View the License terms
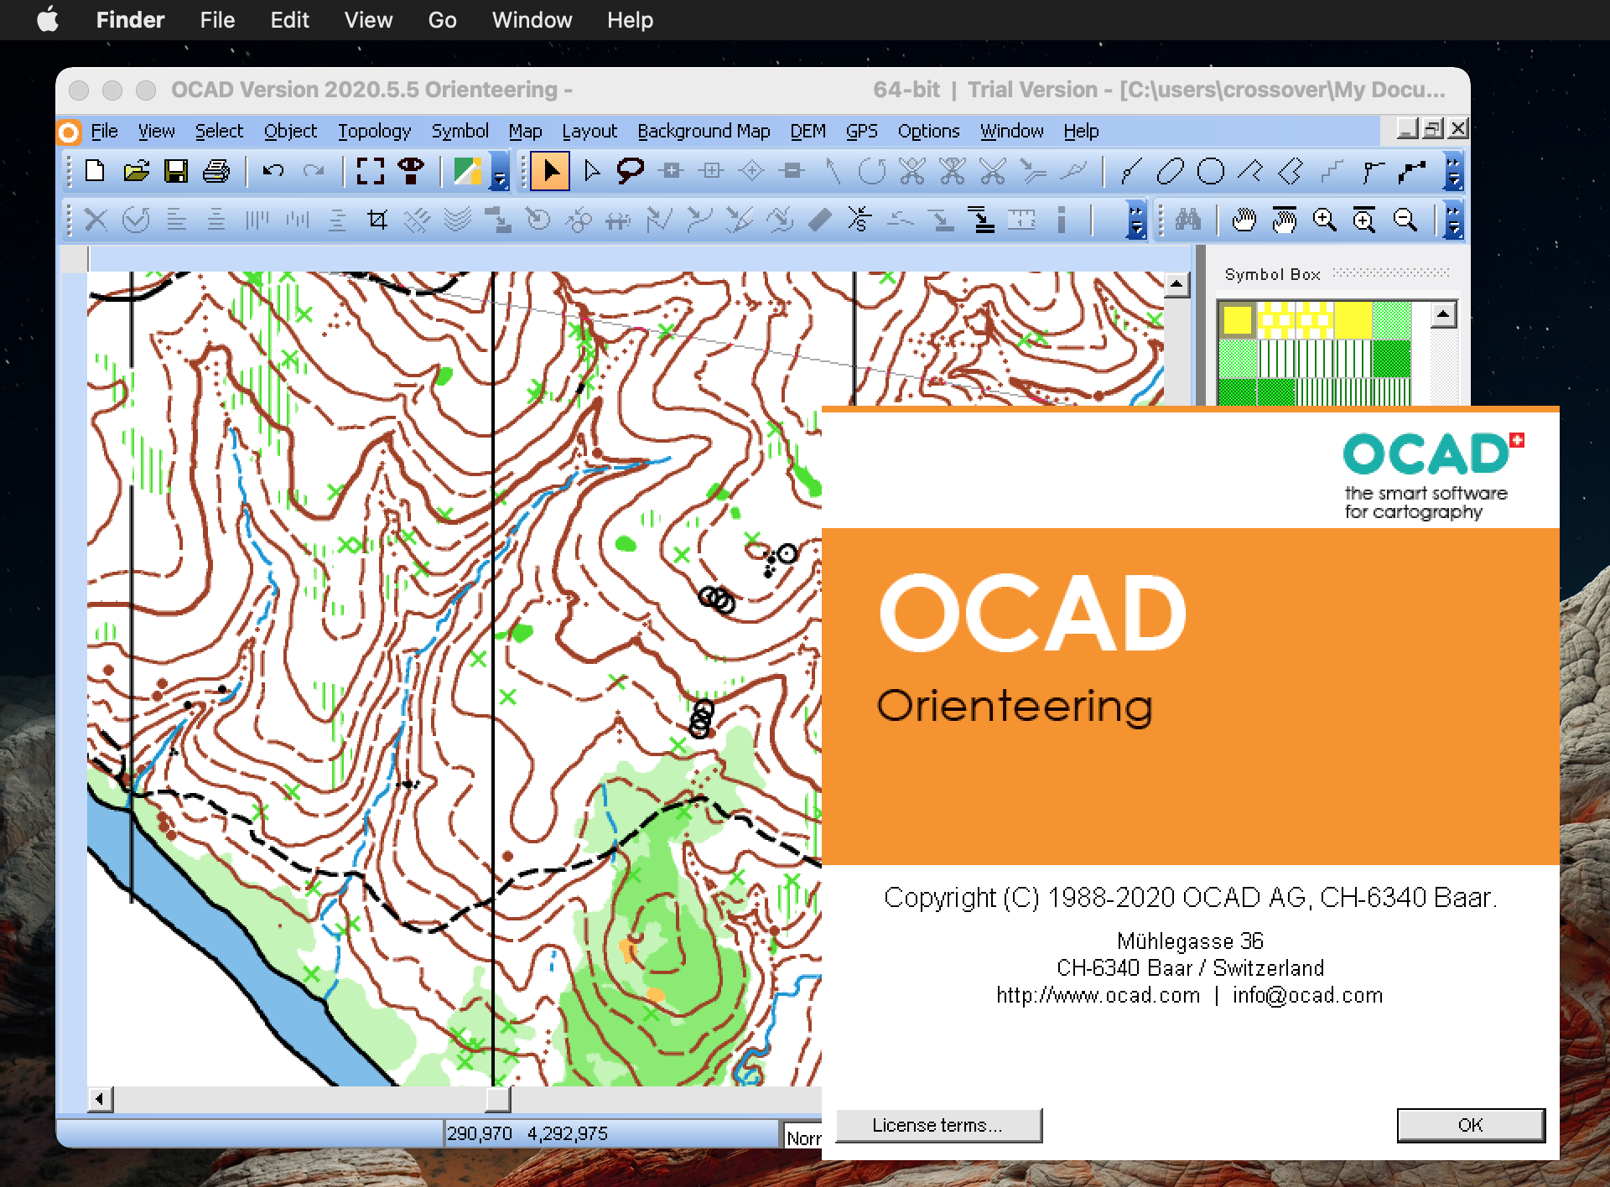 (938, 1125)
